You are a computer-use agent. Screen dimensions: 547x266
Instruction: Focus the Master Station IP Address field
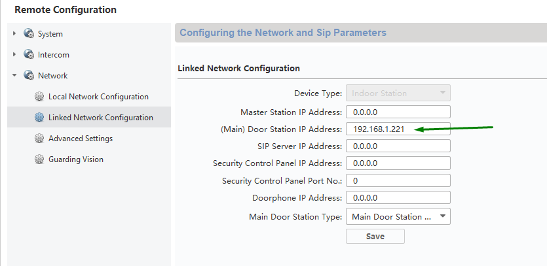398,112
